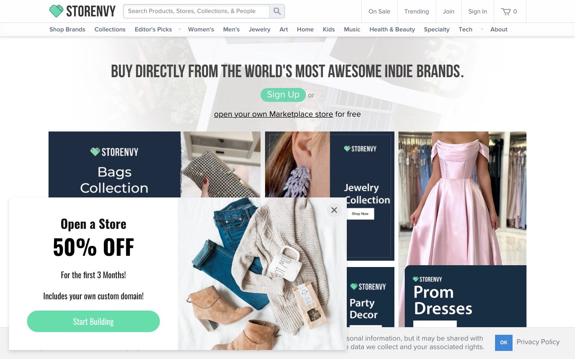This screenshot has width=575, height=359.
Task: Open the Specialty category
Action: pos(437,29)
